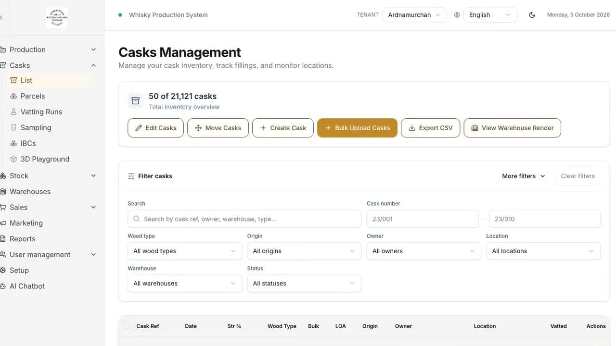Click the distillery logo in the sidebar
This screenshot has width=616, height=346.
click(57, 17)
